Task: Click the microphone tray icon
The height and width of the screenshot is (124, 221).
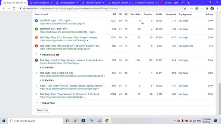Action: [x=183, y=121]
